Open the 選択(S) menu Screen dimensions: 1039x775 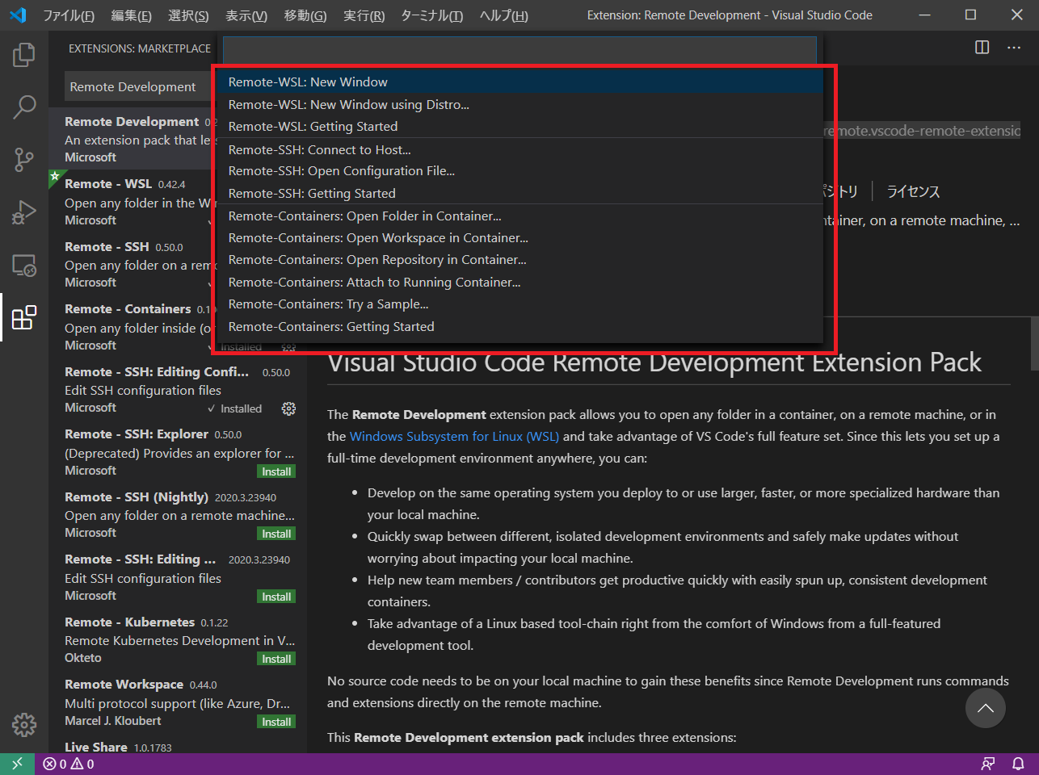point(188,15)
